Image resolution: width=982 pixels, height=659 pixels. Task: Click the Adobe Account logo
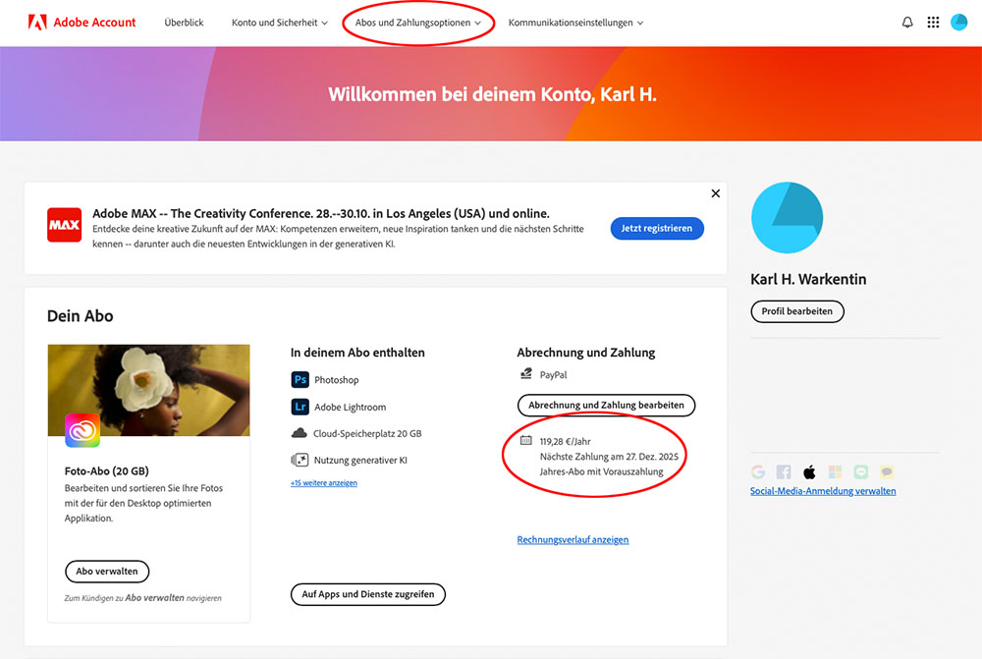click(x=82, y=23)
